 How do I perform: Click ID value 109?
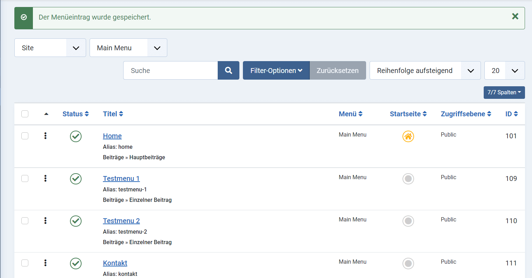[x=511, y=178]
